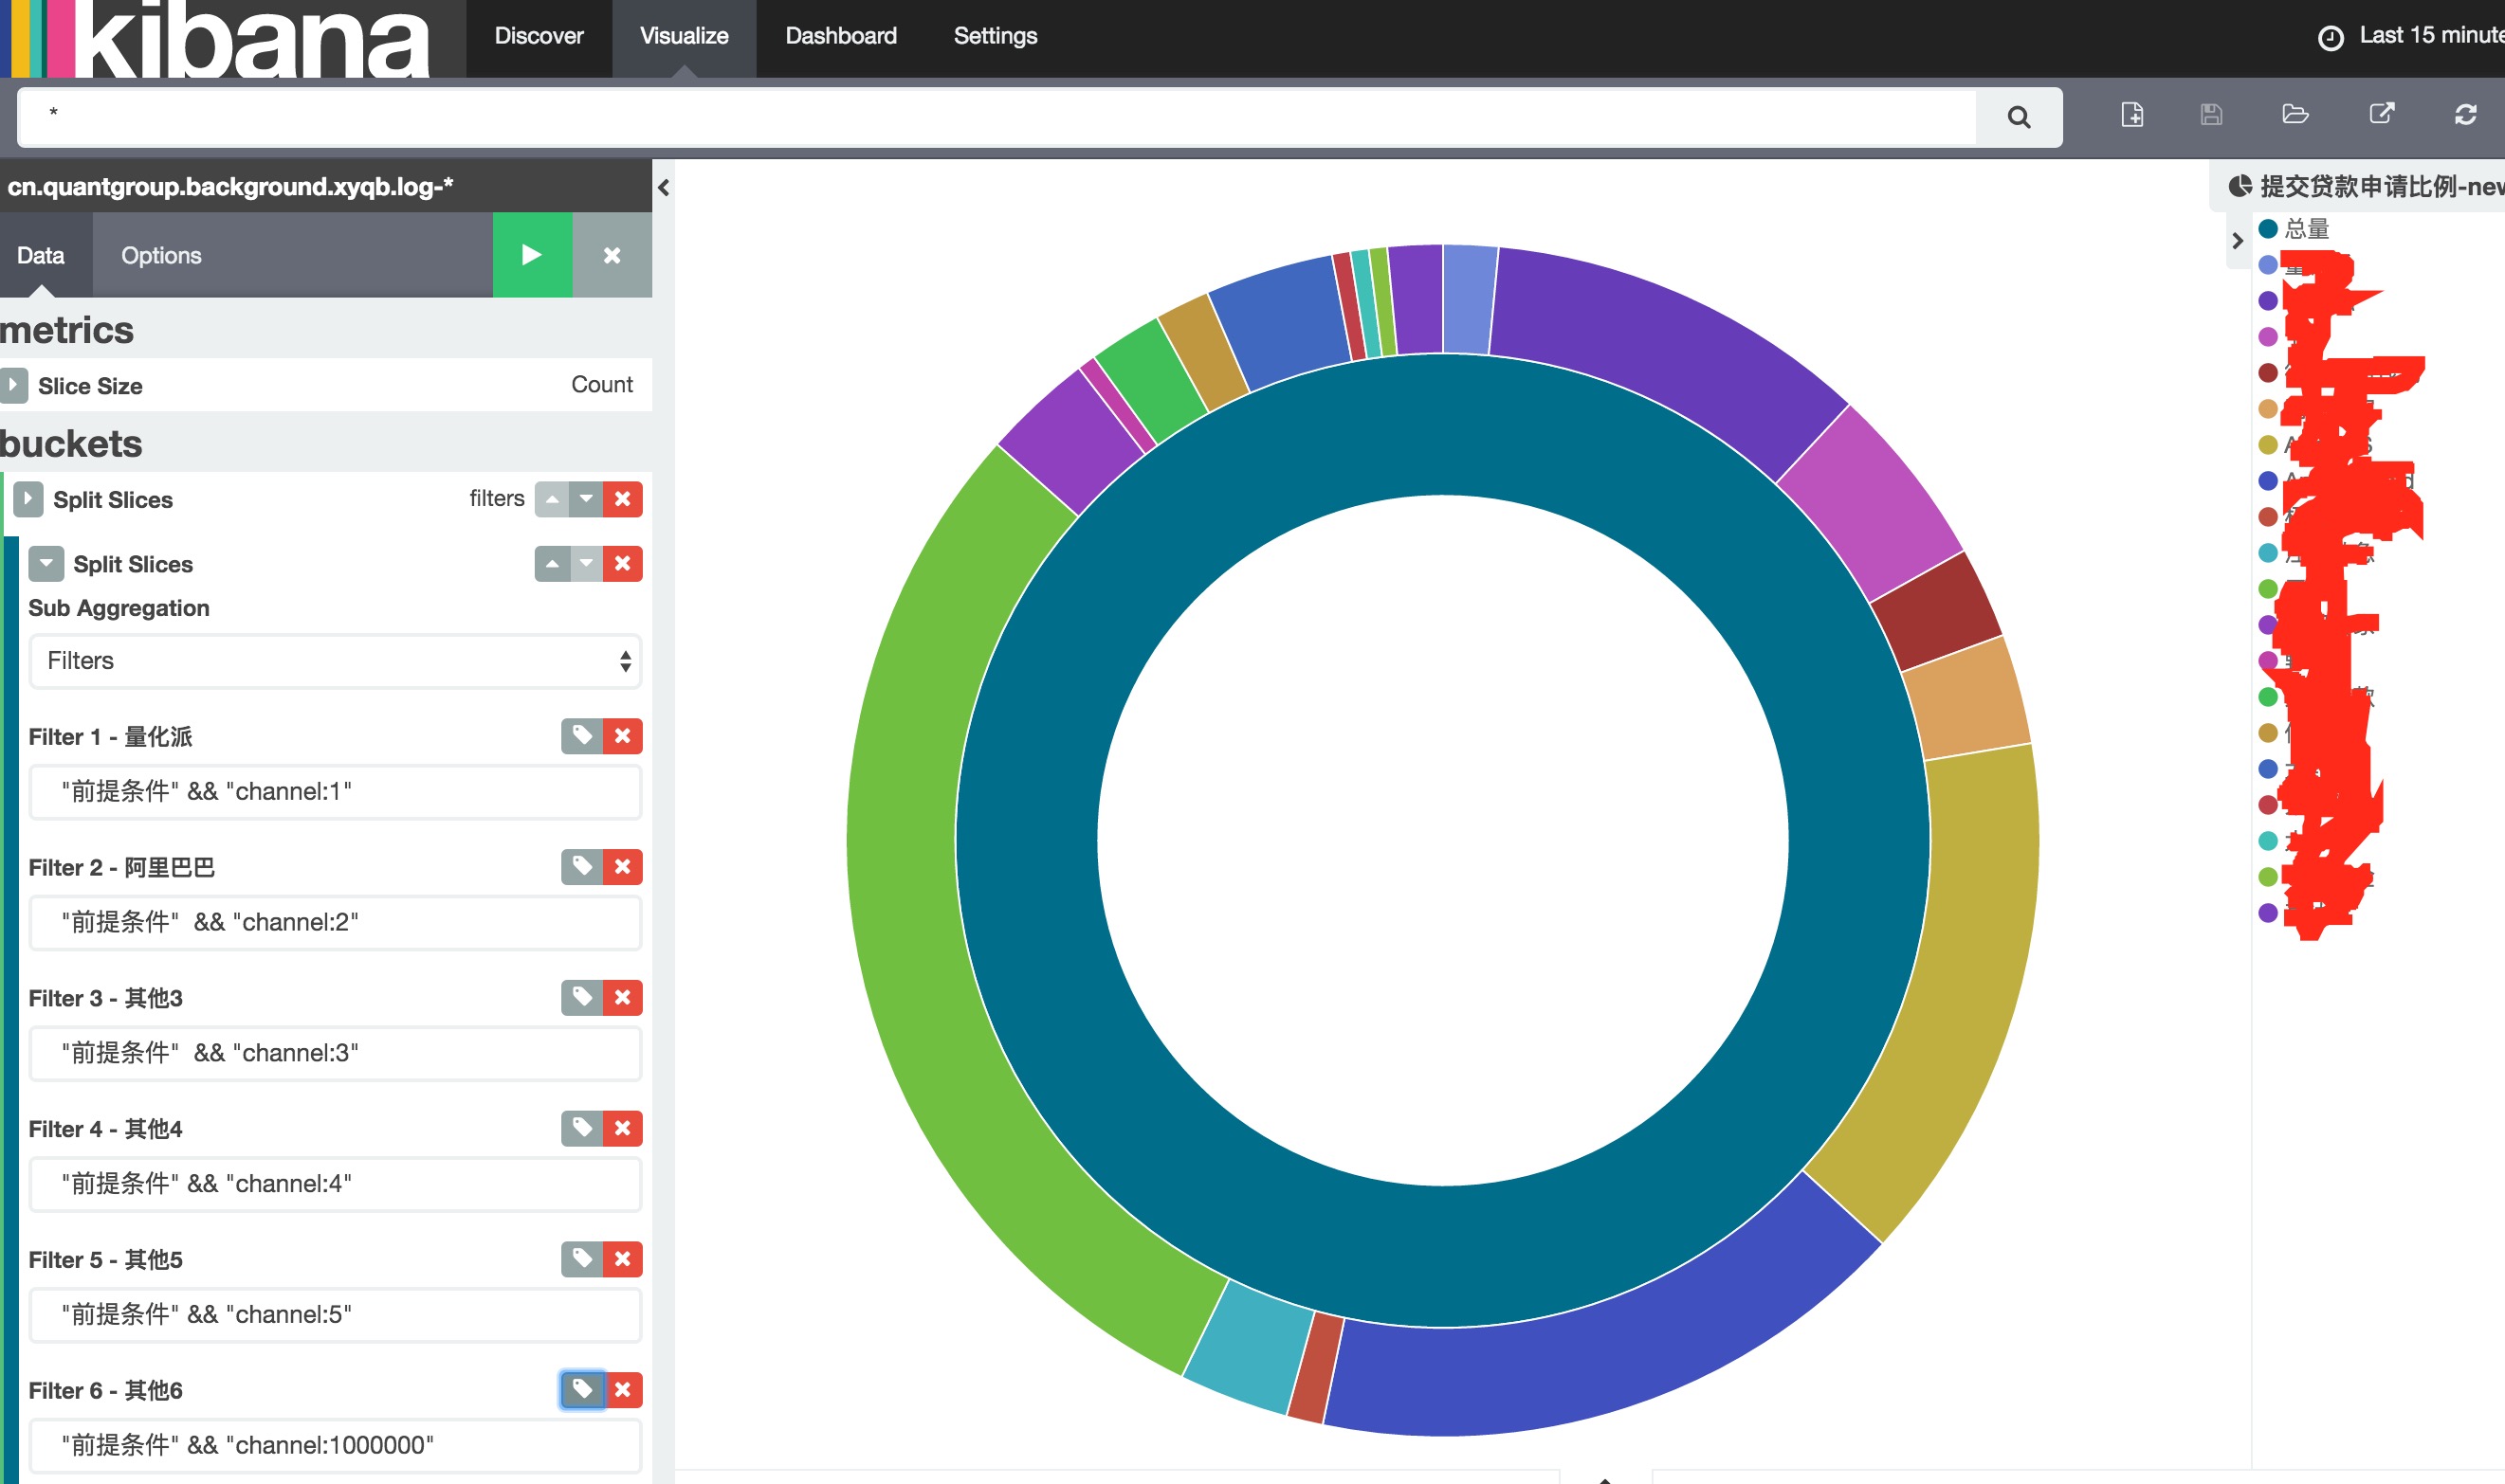2505x1484 pixels.
Task: Save the visualization using disk icon
Action: [2211, 115]
